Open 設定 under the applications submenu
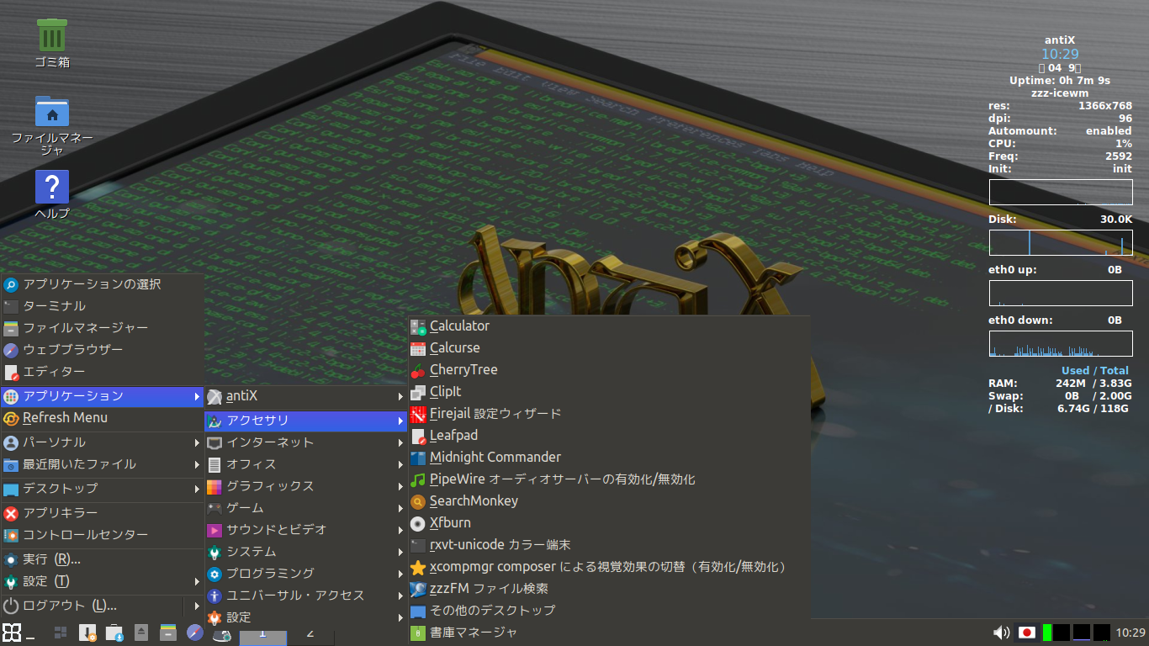 [306, 617]
